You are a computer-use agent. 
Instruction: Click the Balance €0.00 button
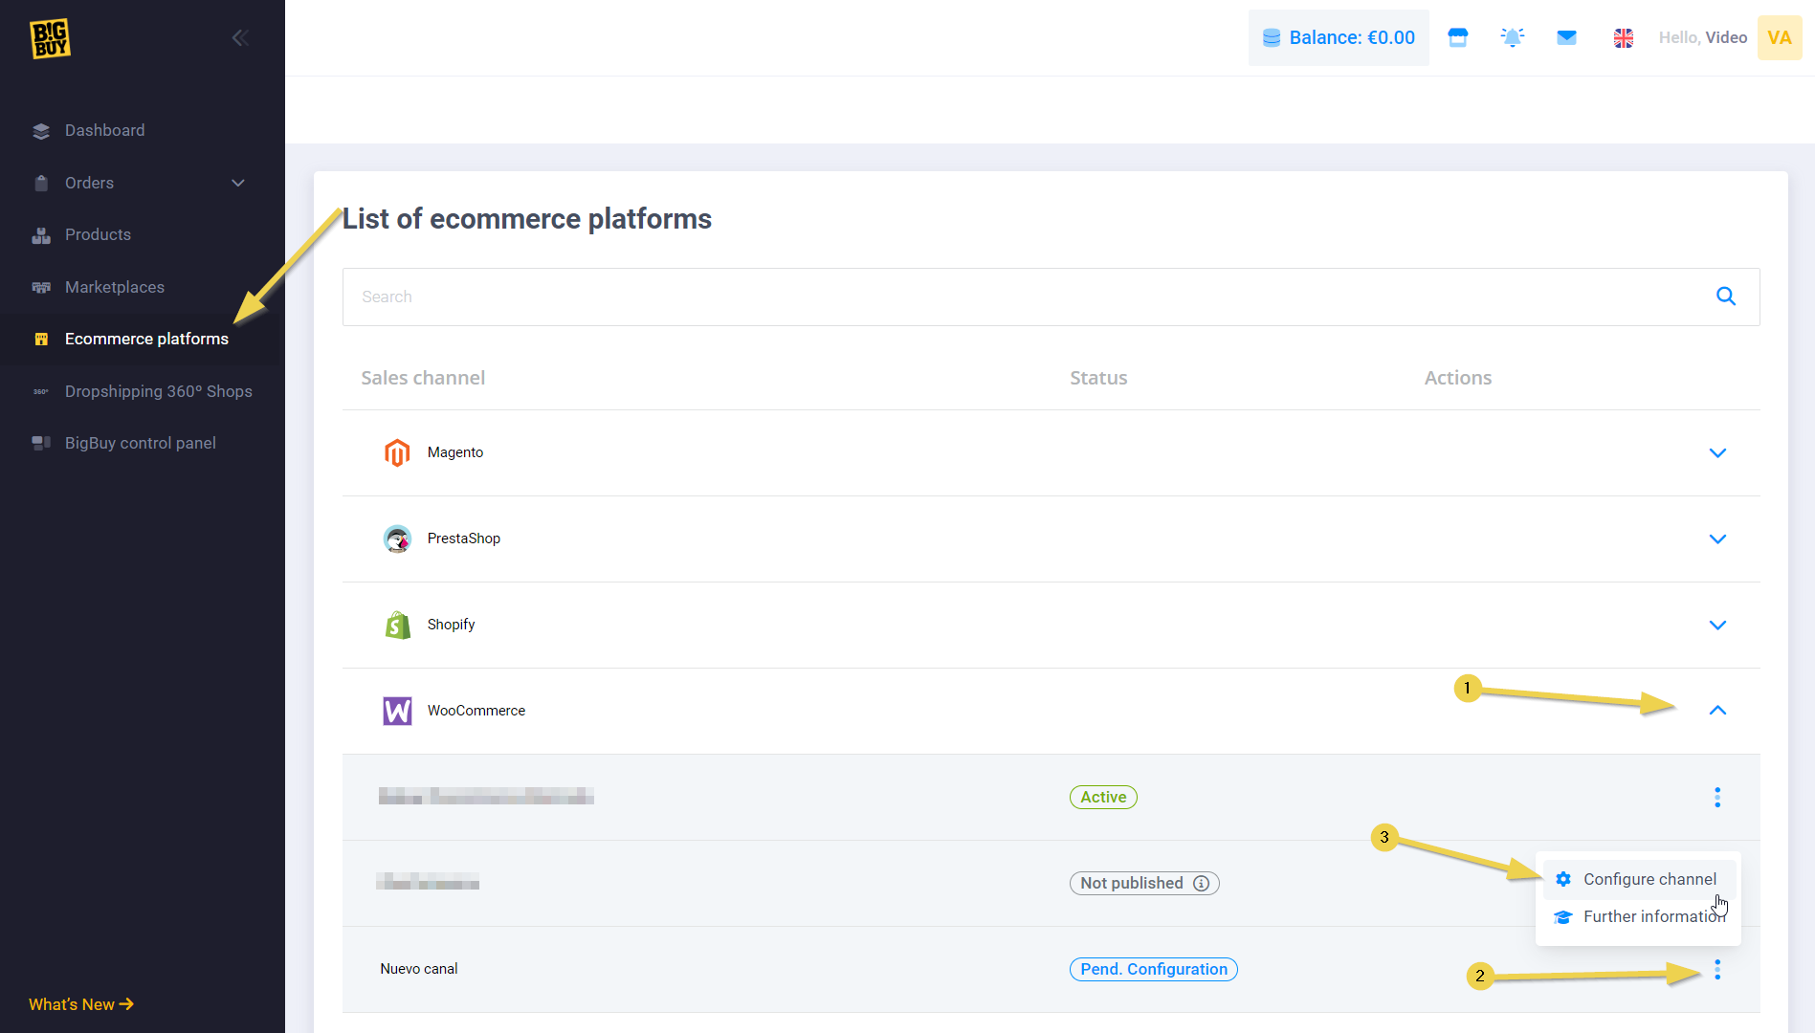pos(1338,38)
